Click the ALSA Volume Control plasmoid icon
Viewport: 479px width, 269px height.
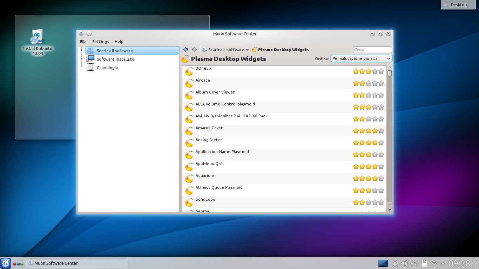(189, 107)
